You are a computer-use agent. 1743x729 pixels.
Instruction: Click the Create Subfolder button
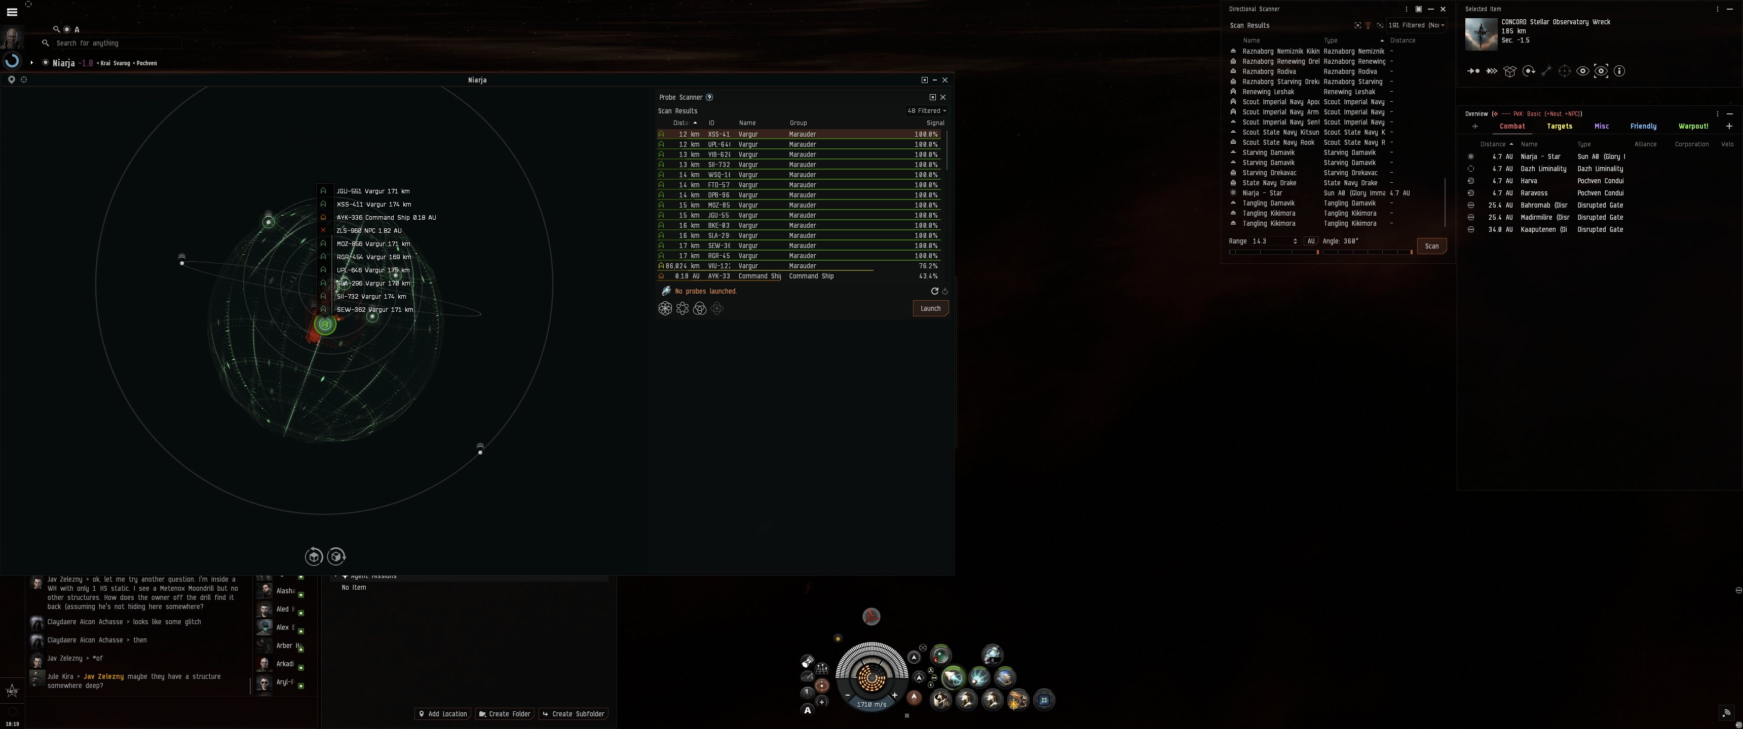573,714
